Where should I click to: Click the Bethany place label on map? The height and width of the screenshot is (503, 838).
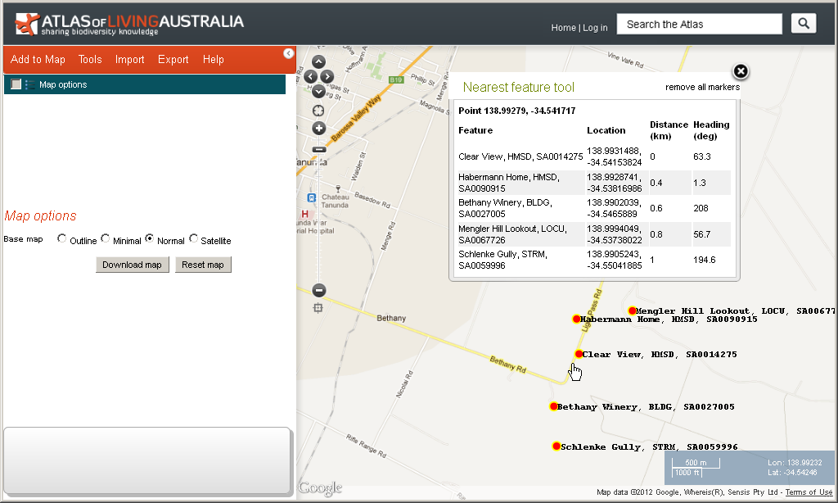pos(391,318)
